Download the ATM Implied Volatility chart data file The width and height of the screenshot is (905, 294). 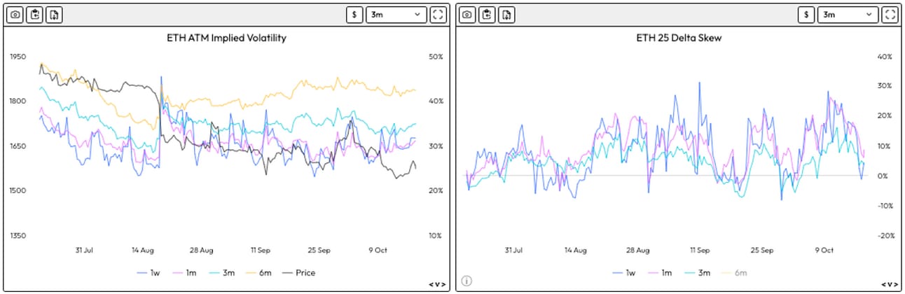(55, 14)
